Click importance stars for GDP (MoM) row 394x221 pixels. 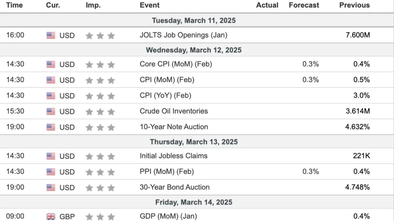pos(100,217)
